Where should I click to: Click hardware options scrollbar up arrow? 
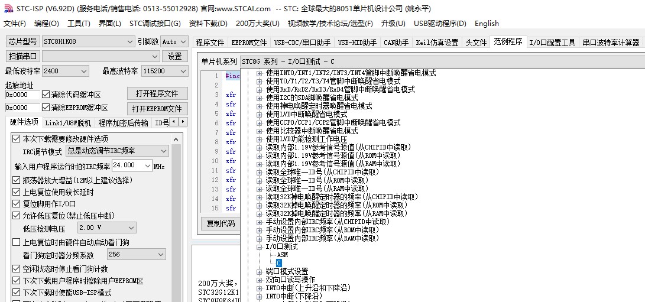176,139
